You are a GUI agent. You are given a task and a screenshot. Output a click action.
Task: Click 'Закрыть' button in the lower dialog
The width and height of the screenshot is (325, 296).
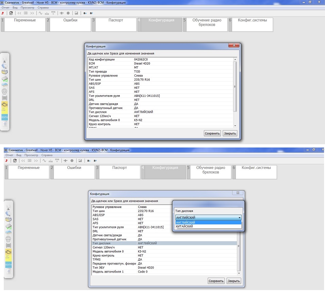(x=233, y=281)
